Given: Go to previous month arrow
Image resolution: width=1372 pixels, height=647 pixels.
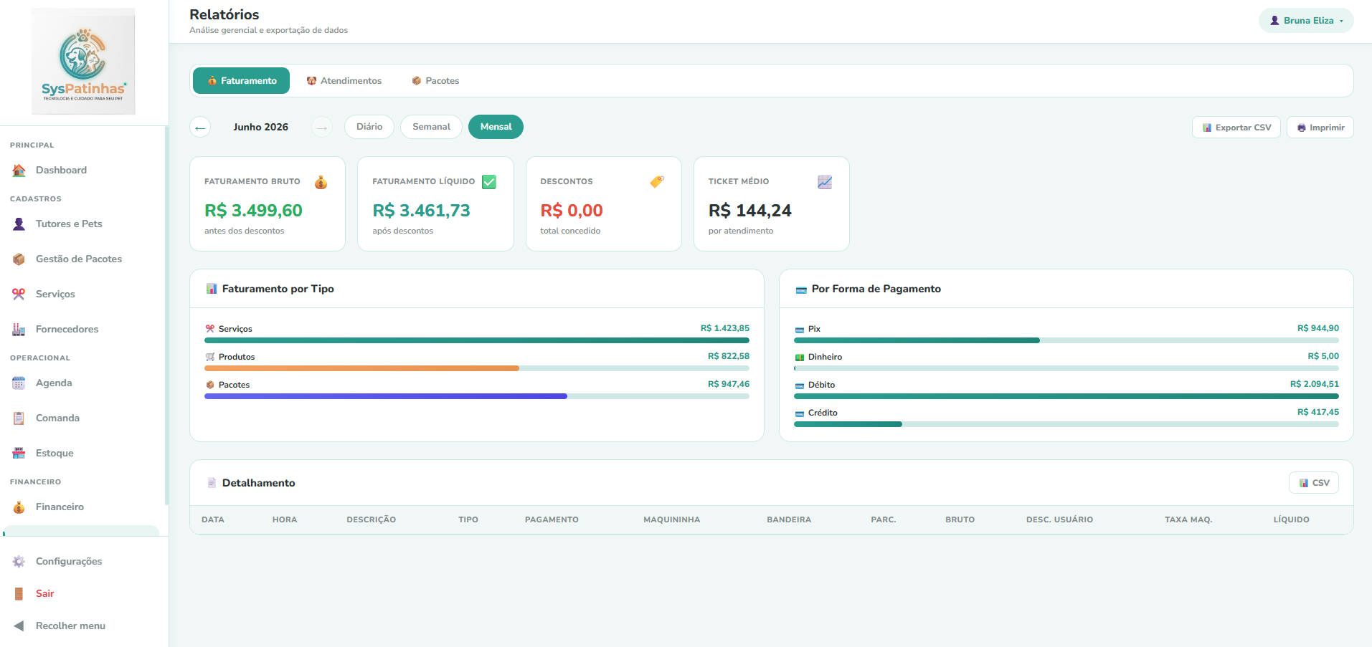Looking at the screenshot, I should click(x=200, y=128).
